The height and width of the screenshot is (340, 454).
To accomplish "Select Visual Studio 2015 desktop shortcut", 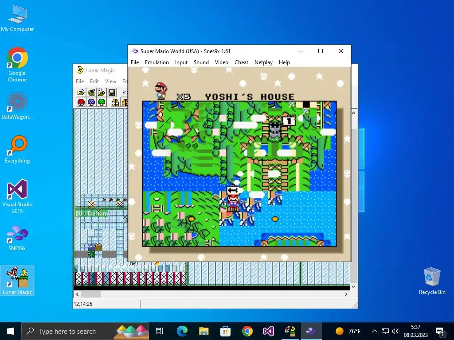I will (x=17, y=196).
